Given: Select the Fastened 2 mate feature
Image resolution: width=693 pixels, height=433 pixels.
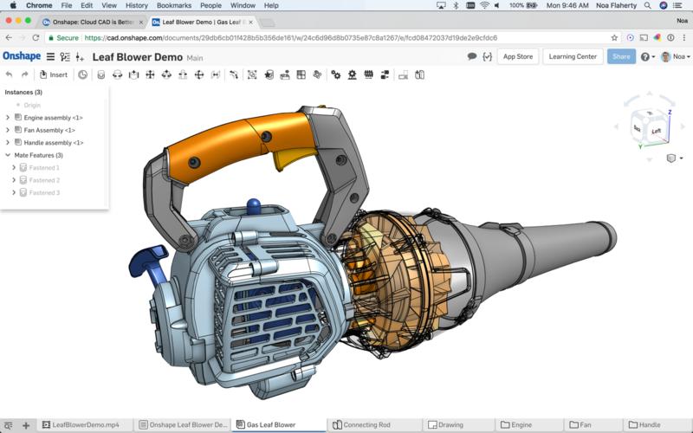Looking at the screenshot, I should (43, 180).
